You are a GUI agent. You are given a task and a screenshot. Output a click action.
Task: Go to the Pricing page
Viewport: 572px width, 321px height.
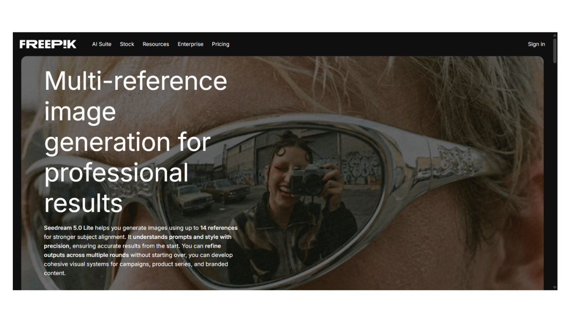click(221, 44)
